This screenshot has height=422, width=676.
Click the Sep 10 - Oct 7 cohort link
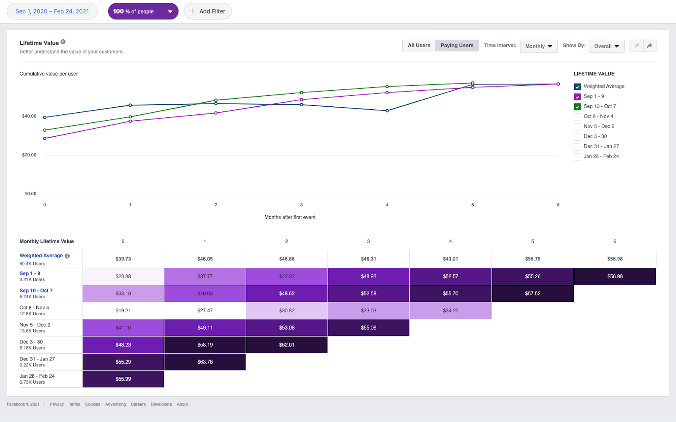coord(36,290)
